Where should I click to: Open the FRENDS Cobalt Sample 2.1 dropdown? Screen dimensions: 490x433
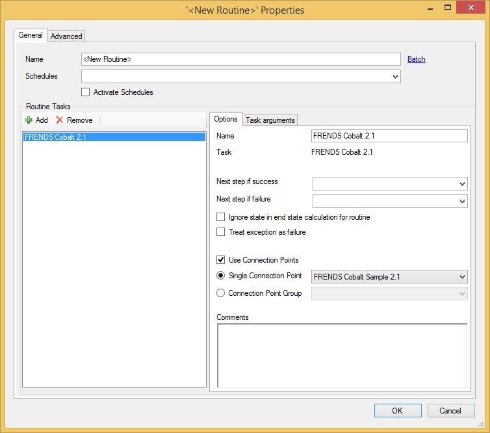[389, 277]
